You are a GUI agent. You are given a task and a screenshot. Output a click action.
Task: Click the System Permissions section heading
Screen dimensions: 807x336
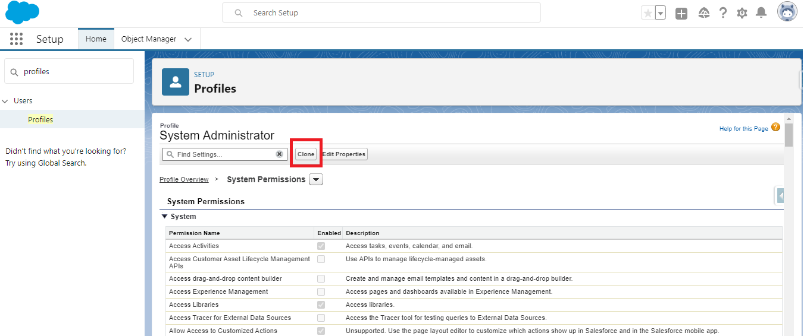(206, 202)
